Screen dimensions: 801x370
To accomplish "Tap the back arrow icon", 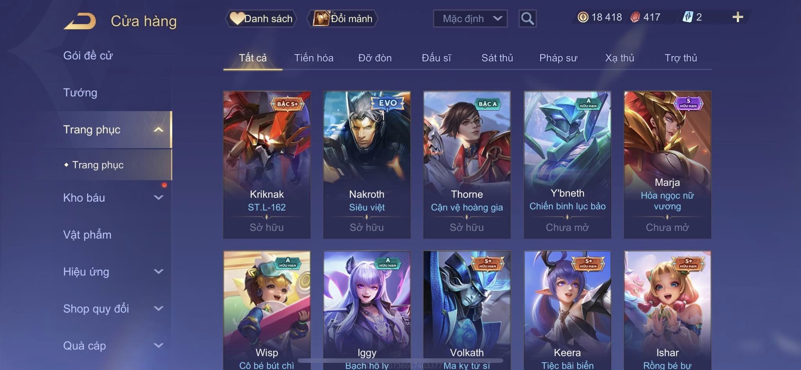I will [x=80, y=21].
